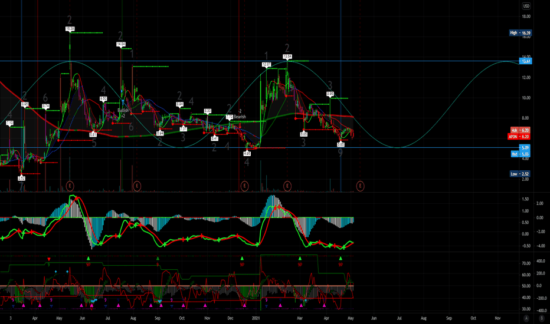Image resolution: width=550 pixels, height=324 pixels.
Task: Click the 16.39 pivot high label on chart
Action: 70,29
